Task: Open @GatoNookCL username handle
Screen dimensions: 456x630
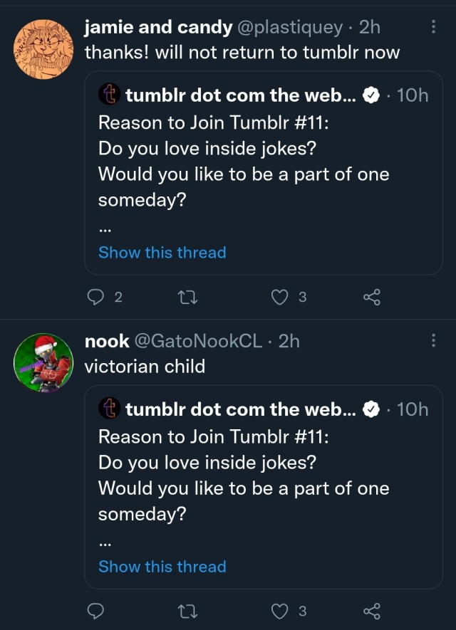Action: point(197,342)
